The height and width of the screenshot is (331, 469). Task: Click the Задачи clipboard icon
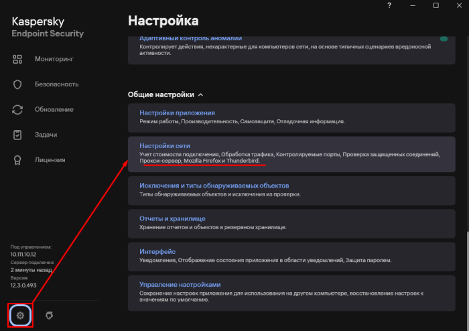19,135
